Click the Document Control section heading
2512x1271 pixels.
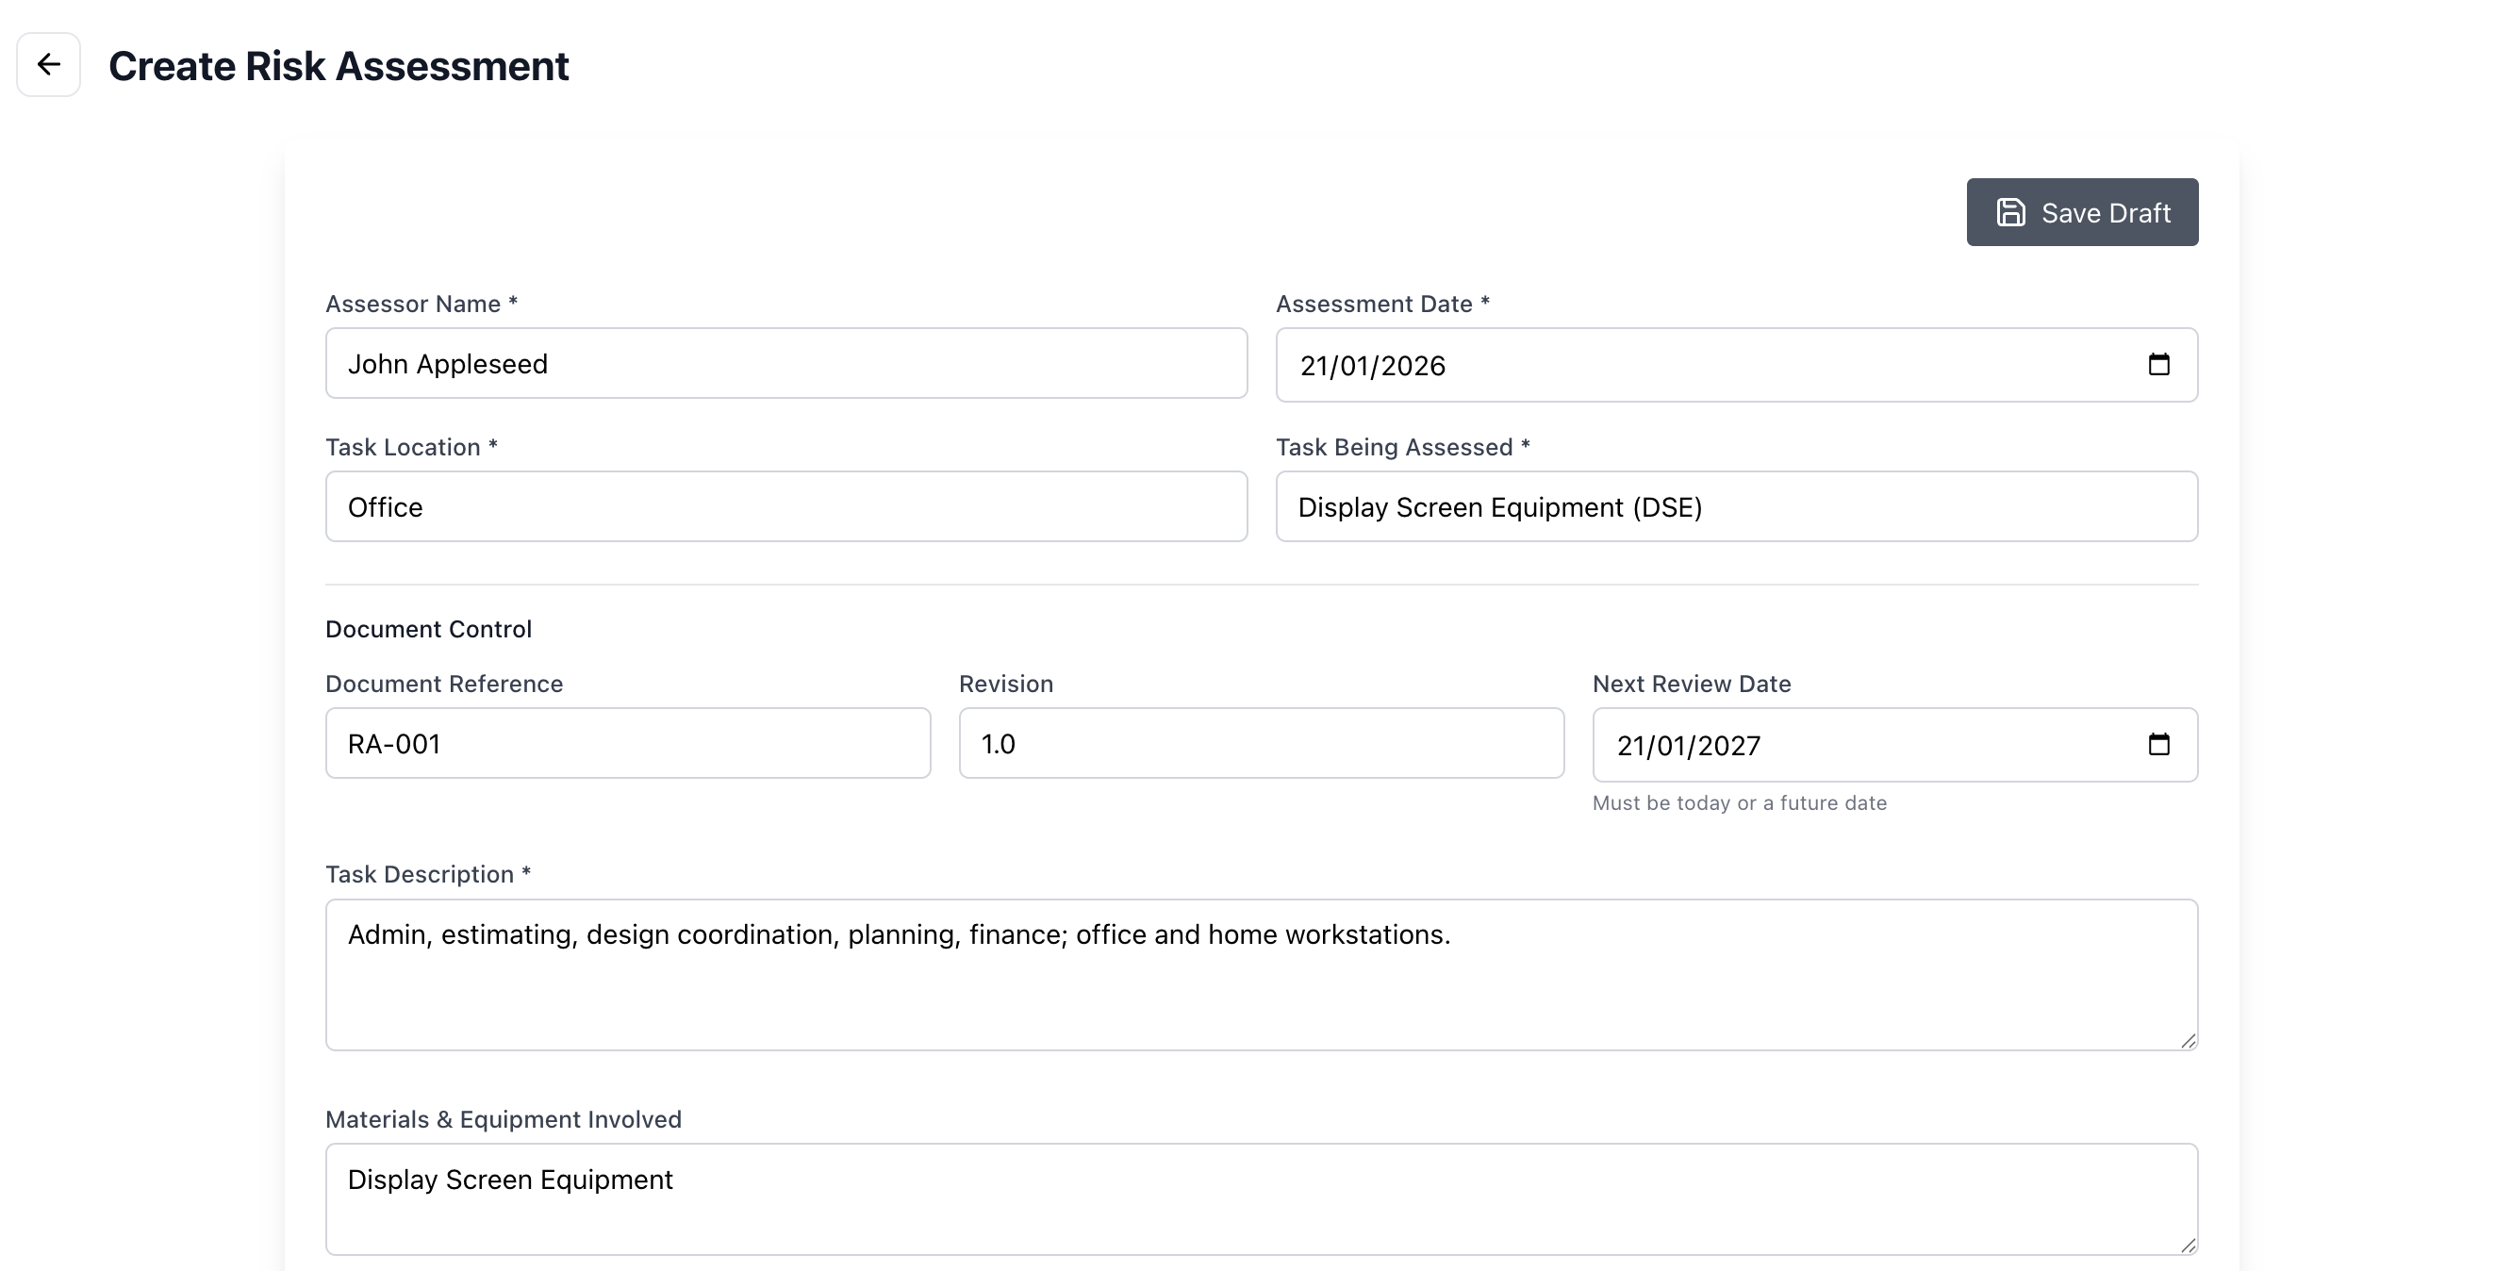coord(427,628)
